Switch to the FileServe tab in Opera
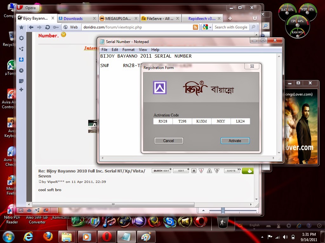This screenshot has height=243, width=325. [160, 18]
